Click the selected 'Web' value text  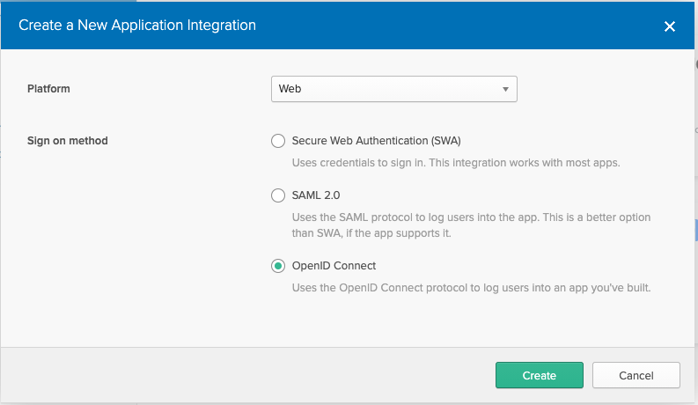coord(290,89)
